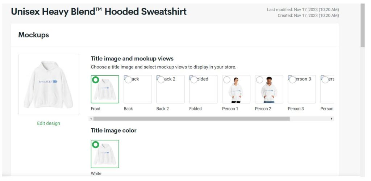Enable the Folded mockup view
The width and height of the screenshot is (371, 181).
click(194, 80)
